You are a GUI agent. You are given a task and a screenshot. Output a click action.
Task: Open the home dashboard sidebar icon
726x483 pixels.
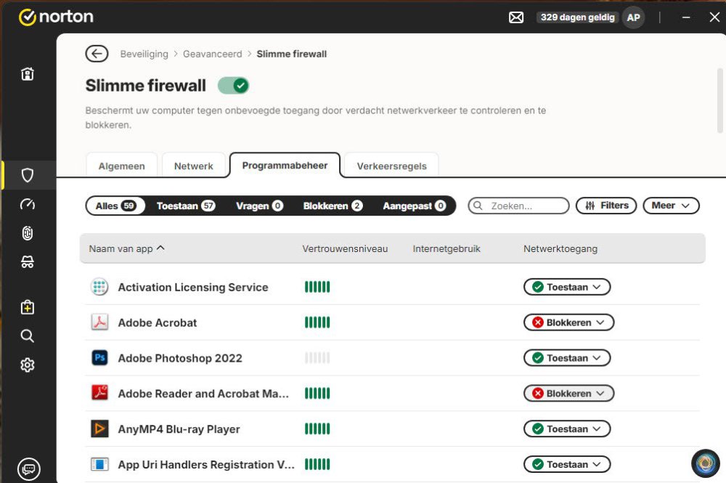click(x=28, y=74)
